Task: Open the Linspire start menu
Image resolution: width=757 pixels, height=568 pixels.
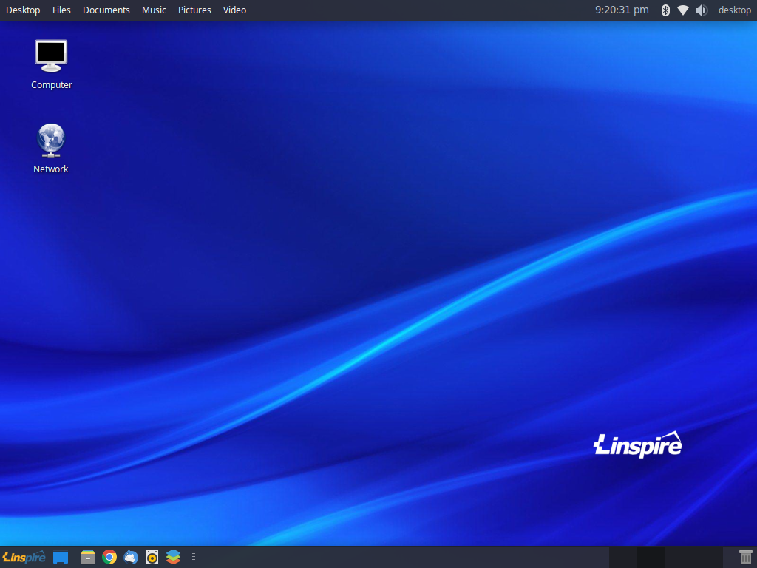Action: coord(24,557)
